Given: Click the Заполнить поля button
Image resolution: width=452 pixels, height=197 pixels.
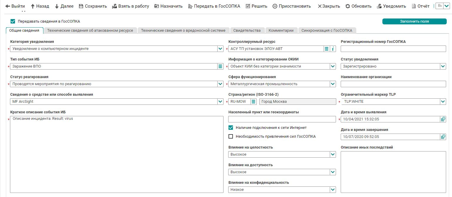Looking at the screenshot, I should click(414, 21).
